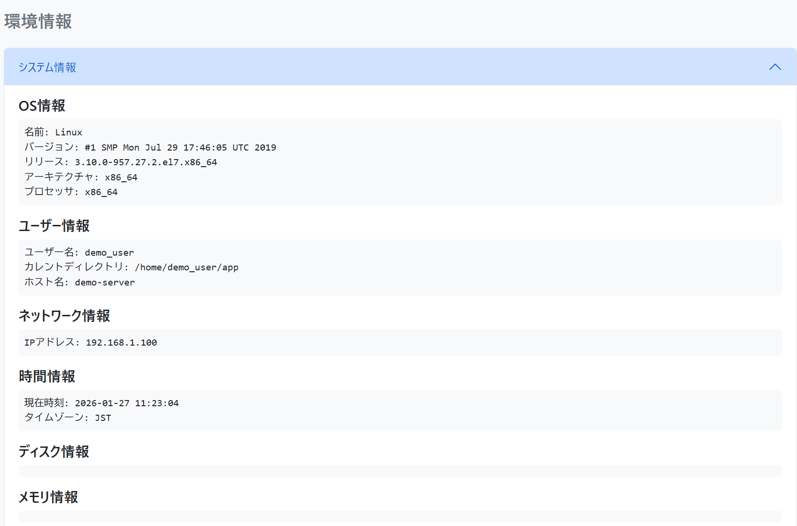
Task: Click the ユーザー名 demo_user line
Action: [x=79, y=252]
